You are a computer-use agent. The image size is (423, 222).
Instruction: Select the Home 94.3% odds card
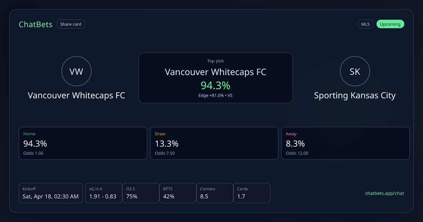[x=83, y=143]
